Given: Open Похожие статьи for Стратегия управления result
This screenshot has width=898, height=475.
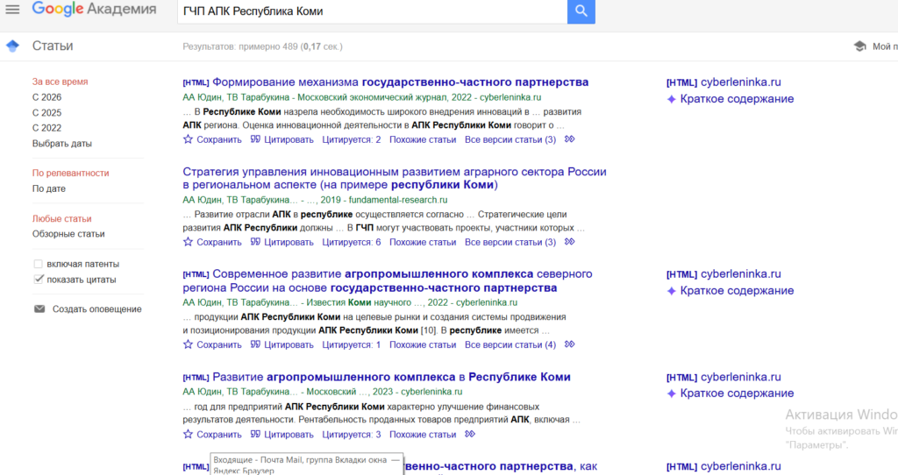Looking at the screenshot, I should click(423, 242).
